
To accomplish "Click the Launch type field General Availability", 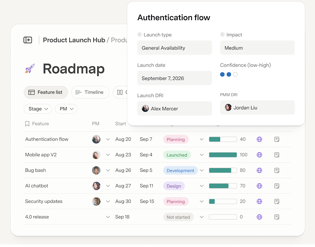I will coord(175,48).
